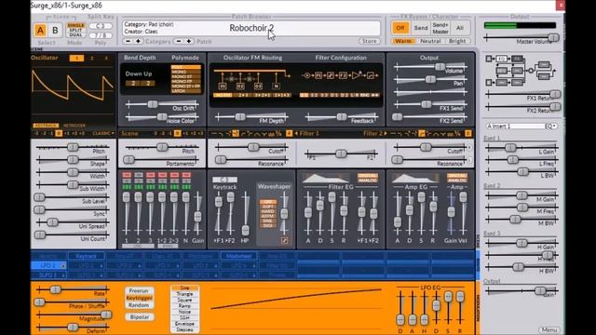Switch to Scene B
This screenshot has height=335, width=596.
55,30
